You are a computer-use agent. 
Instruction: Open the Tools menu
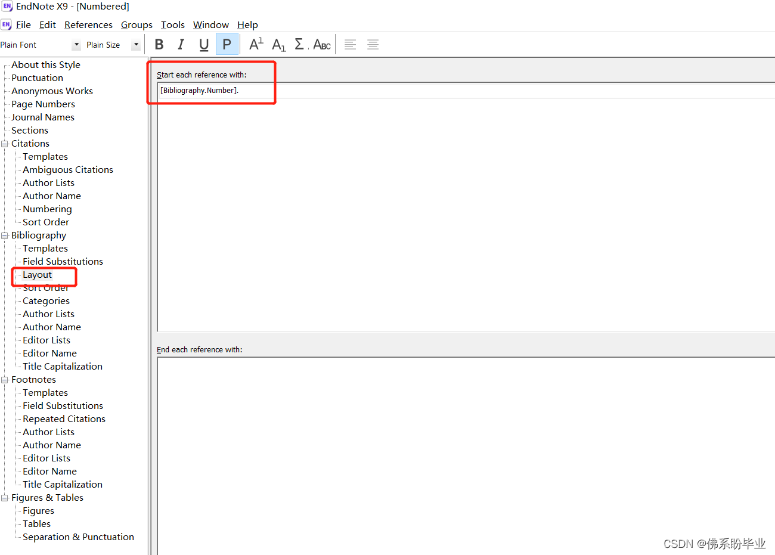(x=173, y=24)
